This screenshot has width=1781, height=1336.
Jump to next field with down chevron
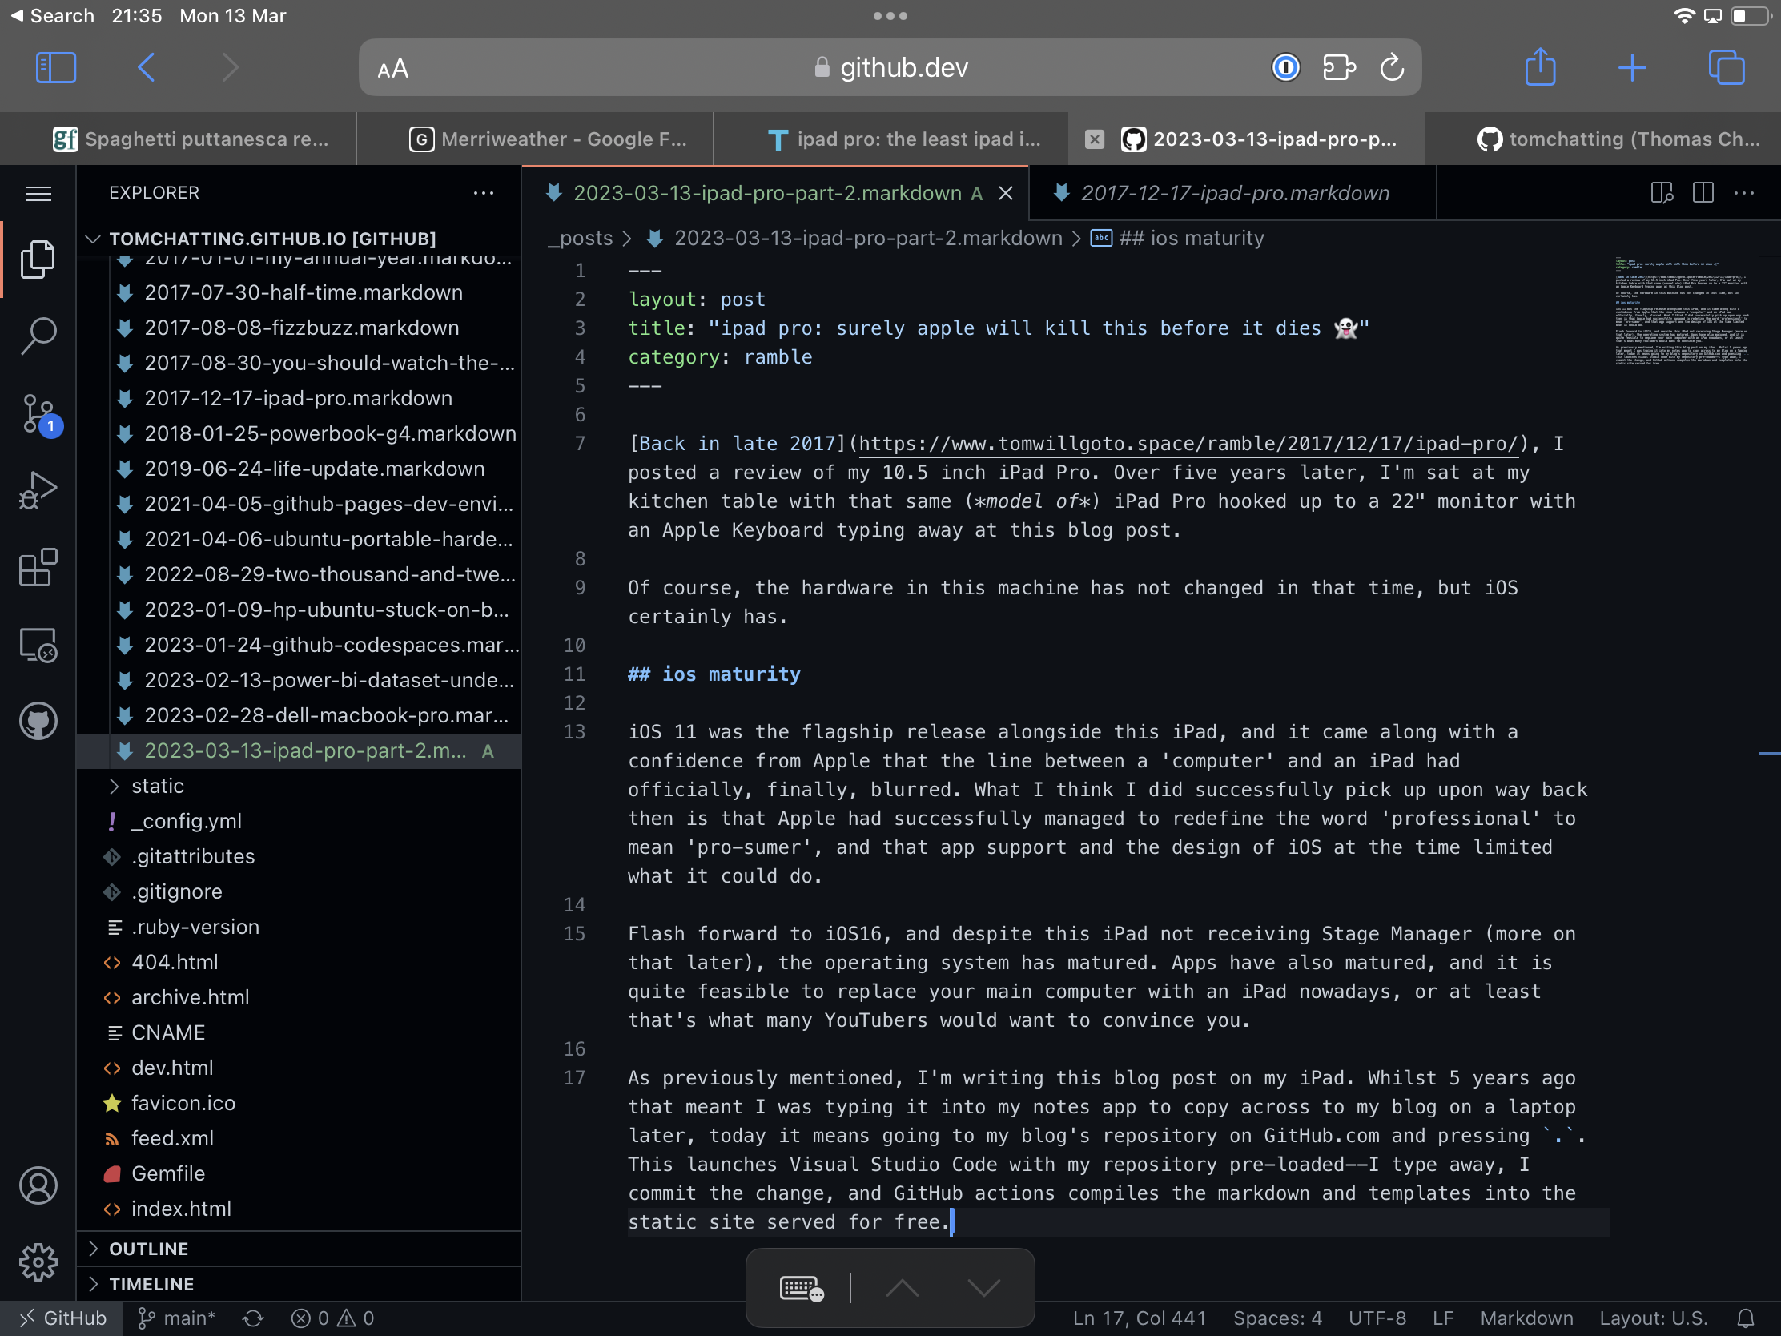[x=984, y=1288]
